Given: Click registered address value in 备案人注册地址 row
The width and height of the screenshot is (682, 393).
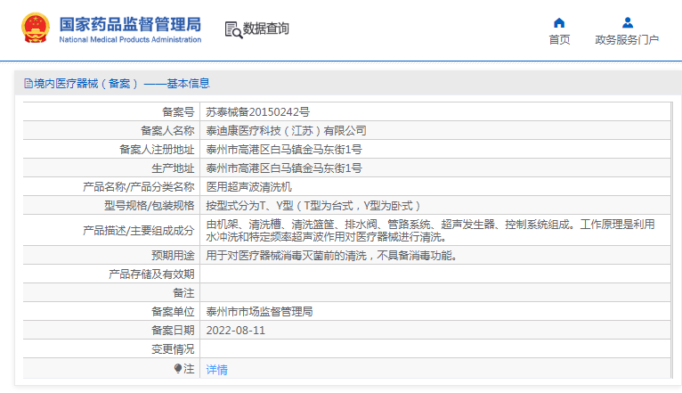Looking at the screenshot, I should tap(284, 150).
